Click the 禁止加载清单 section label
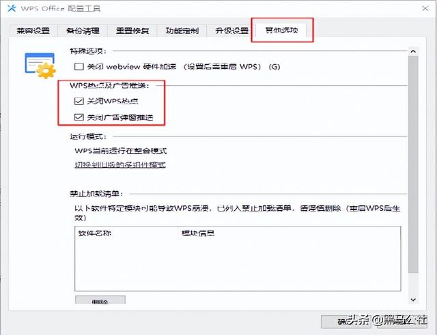 tap(96, 194)
